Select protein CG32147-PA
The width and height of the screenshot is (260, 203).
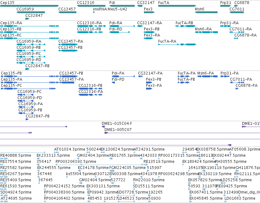[x=150, y=73]
